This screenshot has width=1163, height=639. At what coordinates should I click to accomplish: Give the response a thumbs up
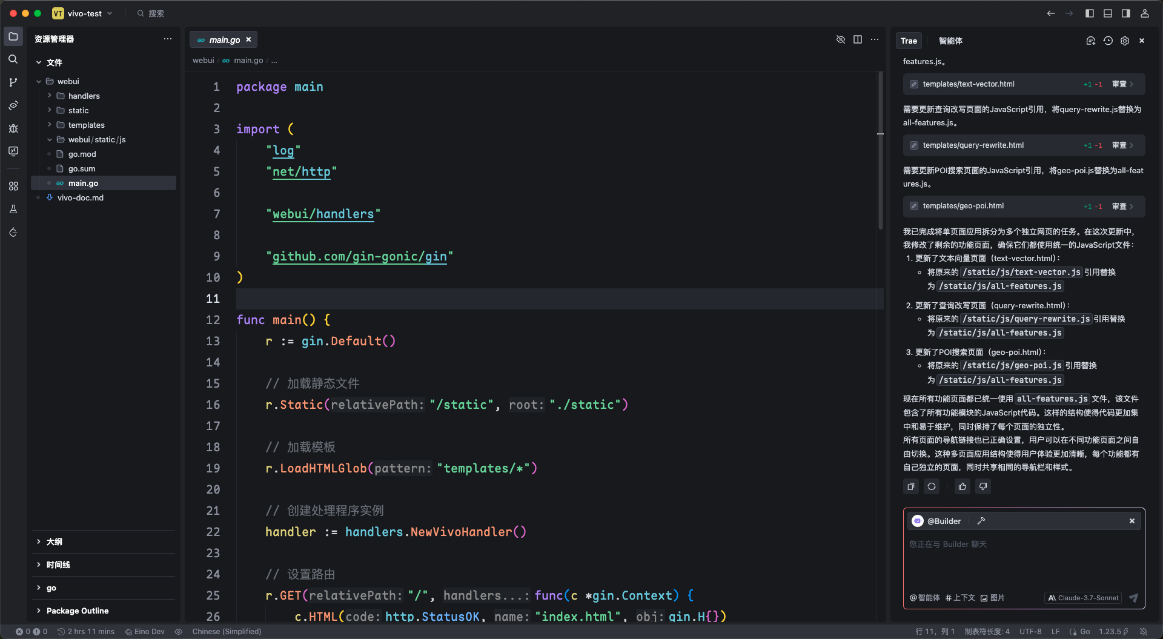963,486
